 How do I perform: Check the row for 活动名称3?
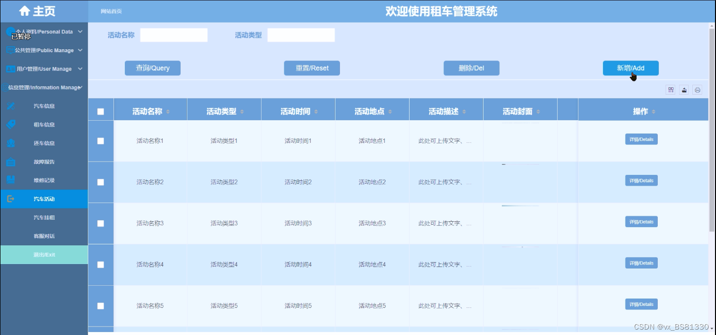pos(101,223)
